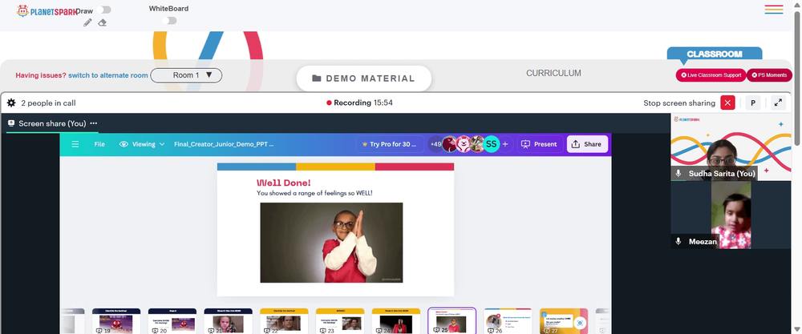Image resolution: width=802 pixels, height=334 pixels.
Task: Click the plus add-people icon
Action: pos(504,144)
